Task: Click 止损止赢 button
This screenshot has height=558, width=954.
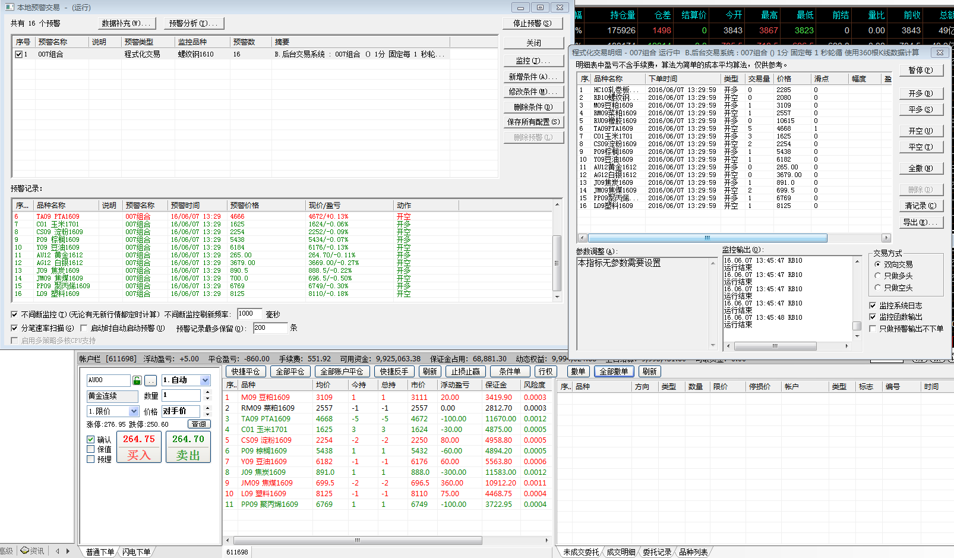Action: click(x=466, y=371)
